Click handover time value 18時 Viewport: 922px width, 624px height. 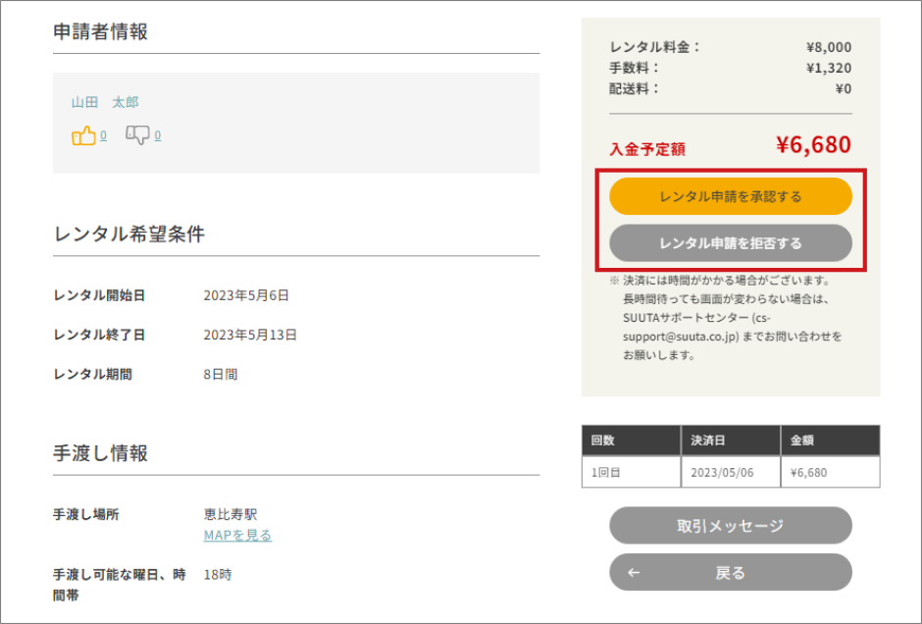[x=218, y=575]
